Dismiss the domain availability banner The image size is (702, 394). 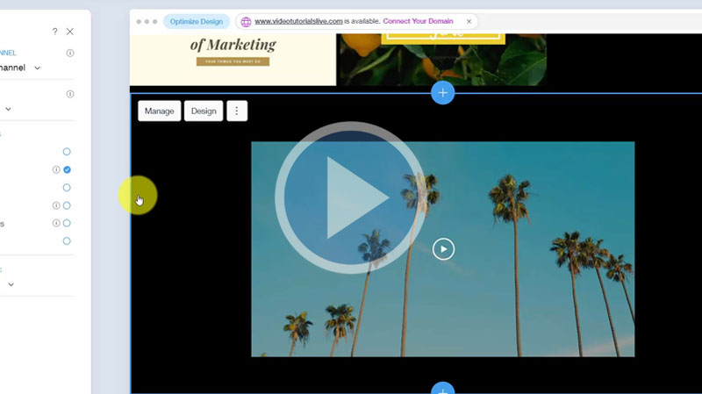pyautogui.click(x=469, y=22)
